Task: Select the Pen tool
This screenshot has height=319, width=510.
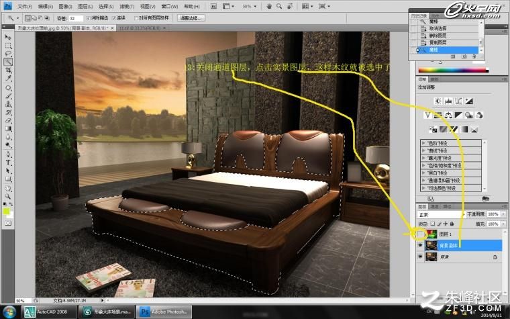Action: [8, 154]
